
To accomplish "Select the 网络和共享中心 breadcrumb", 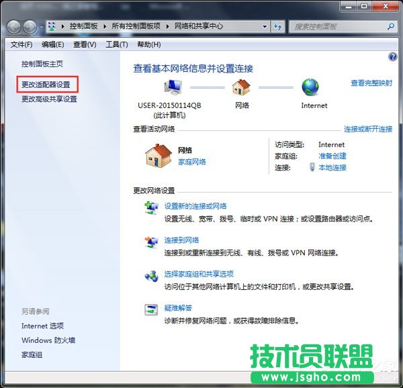I will (x=199, y=26).
